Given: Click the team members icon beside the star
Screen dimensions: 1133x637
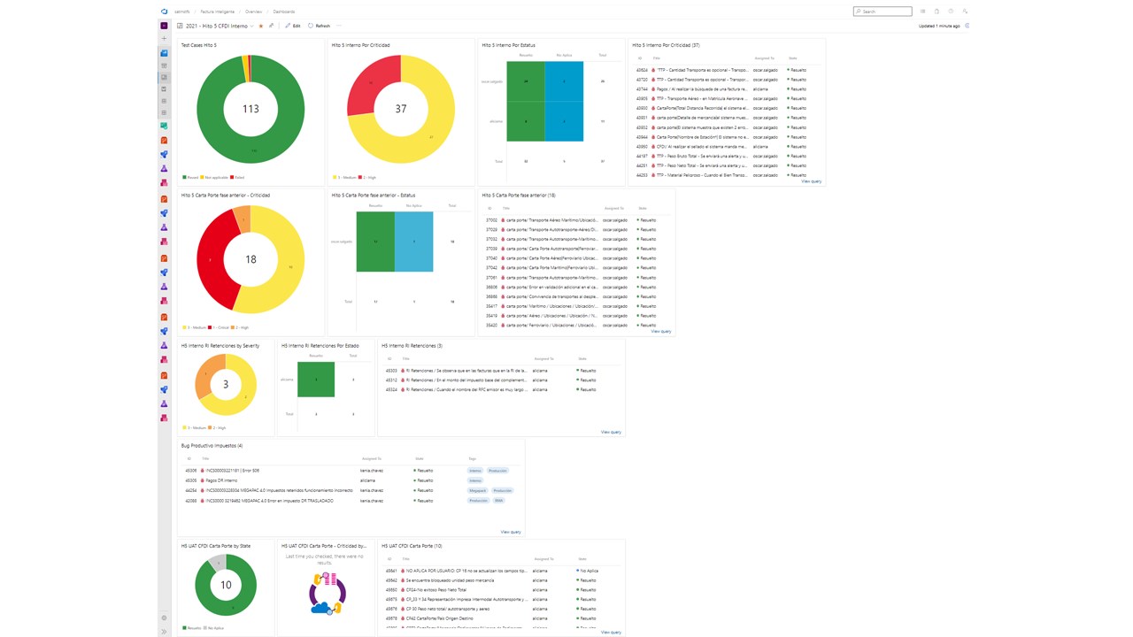Looking at the screenshot, I should point(271,26).
